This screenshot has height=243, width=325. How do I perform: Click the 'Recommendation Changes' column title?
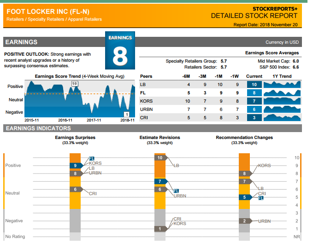pos(244,138)
